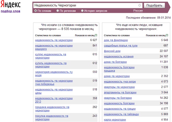Open недвижимость +в черногории +на побережье link
Image resolution: width=172 pixels, height=122 pixels.
[54, 83]
